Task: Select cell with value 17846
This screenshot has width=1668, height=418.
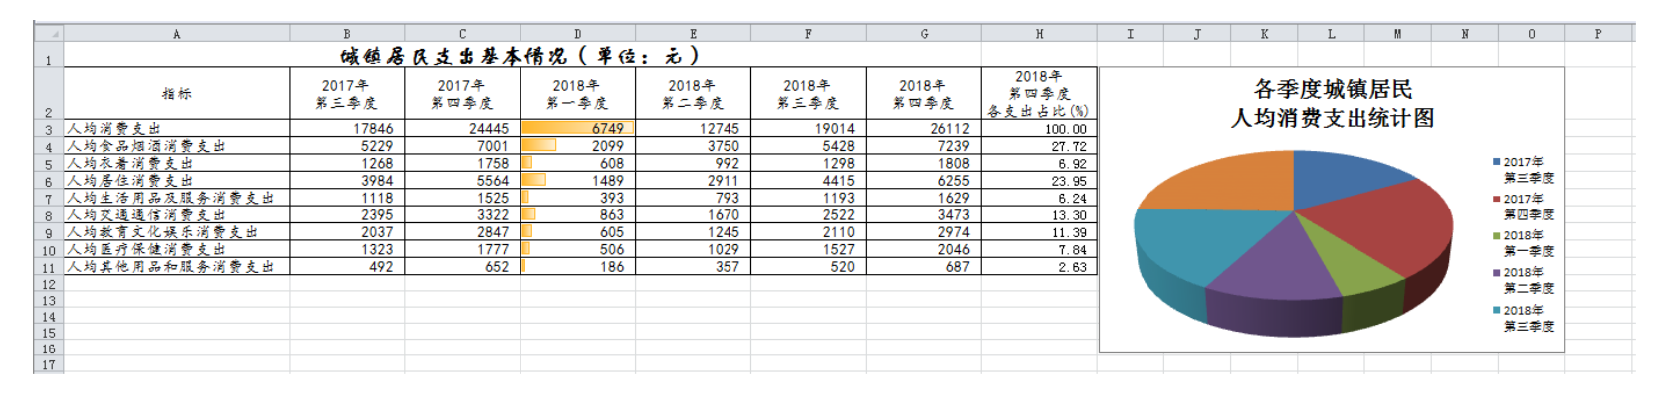Action: coord(347,129)
